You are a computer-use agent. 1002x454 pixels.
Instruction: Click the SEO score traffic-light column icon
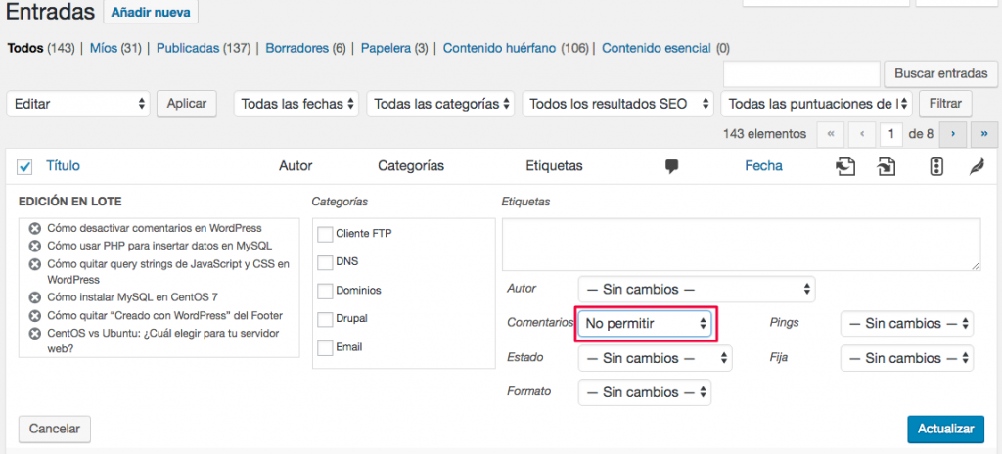click(x=935, y=166)
